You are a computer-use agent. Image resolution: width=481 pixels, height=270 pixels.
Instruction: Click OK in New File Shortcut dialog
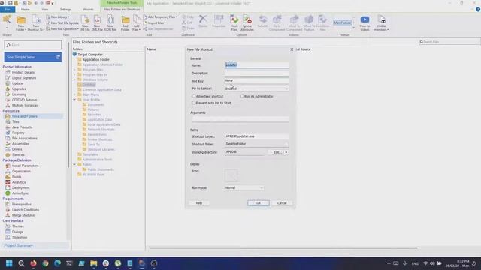pyautogui.click(x=259, y=203)
